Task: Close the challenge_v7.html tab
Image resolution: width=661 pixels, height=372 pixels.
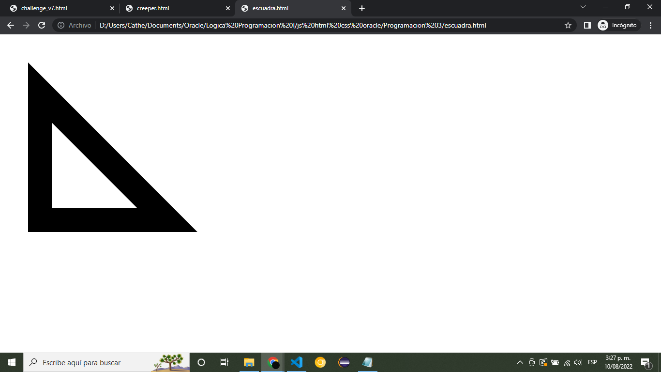Action: (112, 8)
